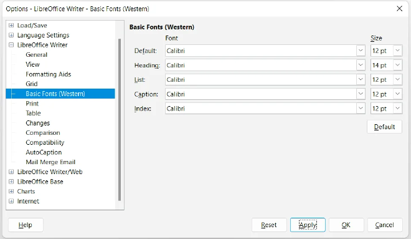Click the List font Calibri text field
411x239 pixels.
coord(261,79)
